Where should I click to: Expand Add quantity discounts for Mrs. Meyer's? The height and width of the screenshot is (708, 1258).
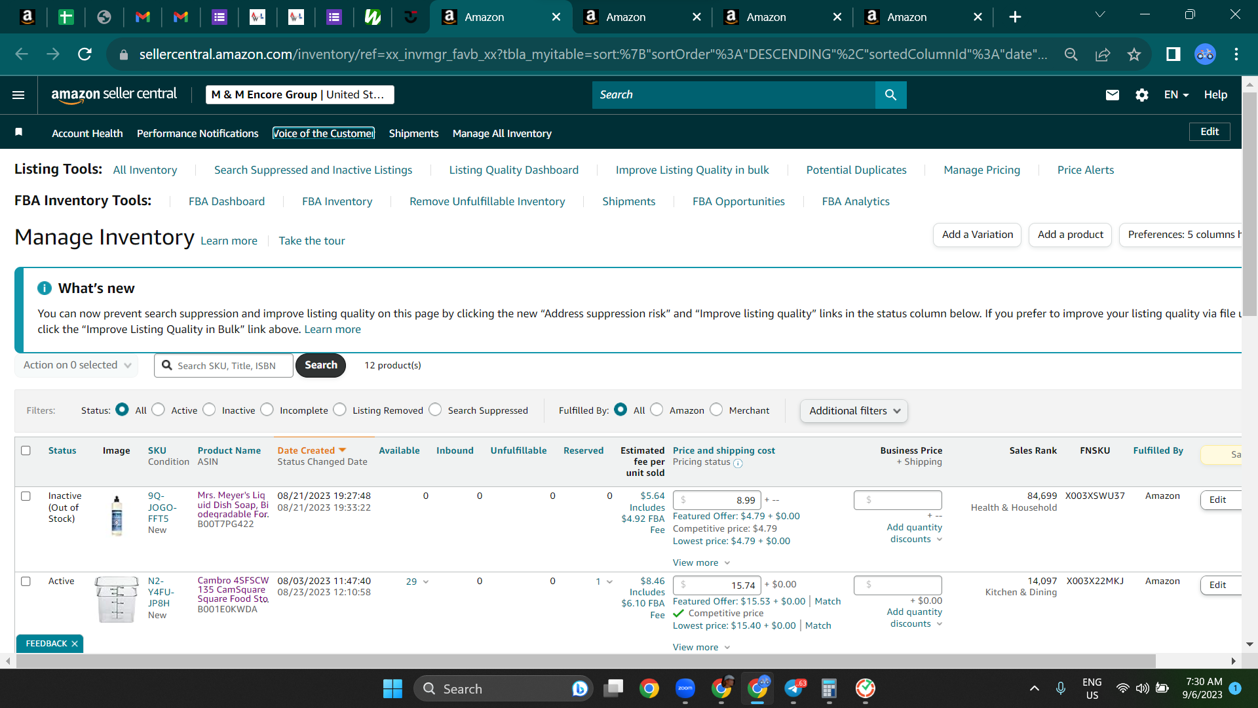(x=915, y=534)
